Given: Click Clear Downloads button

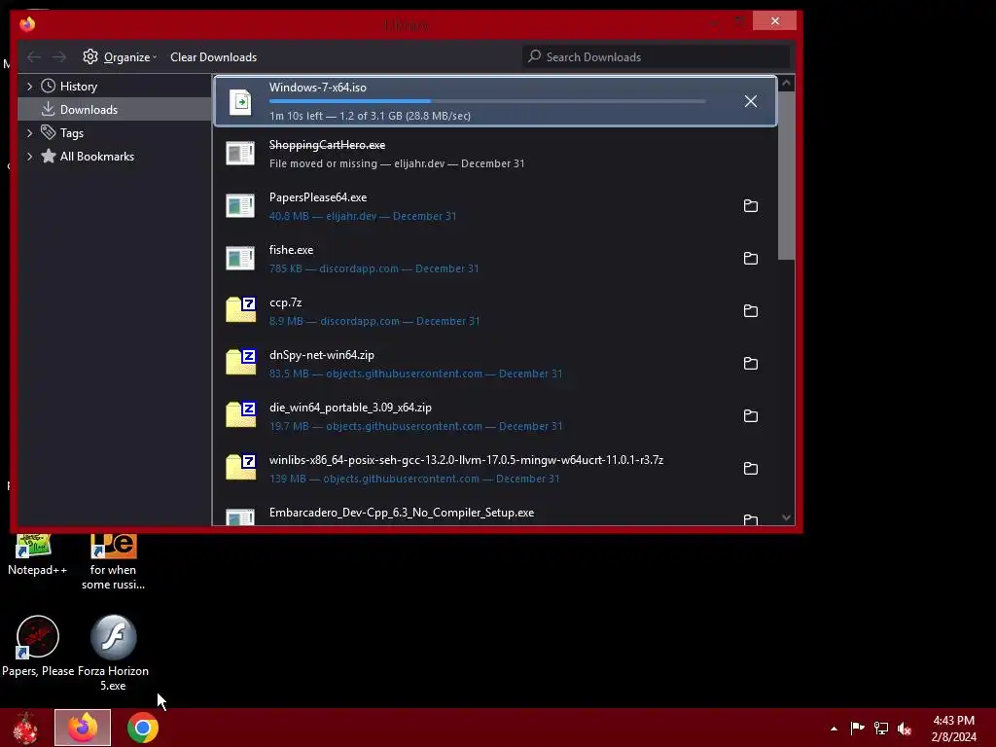Looking at the screenshot, I should [x=213, y=57].
